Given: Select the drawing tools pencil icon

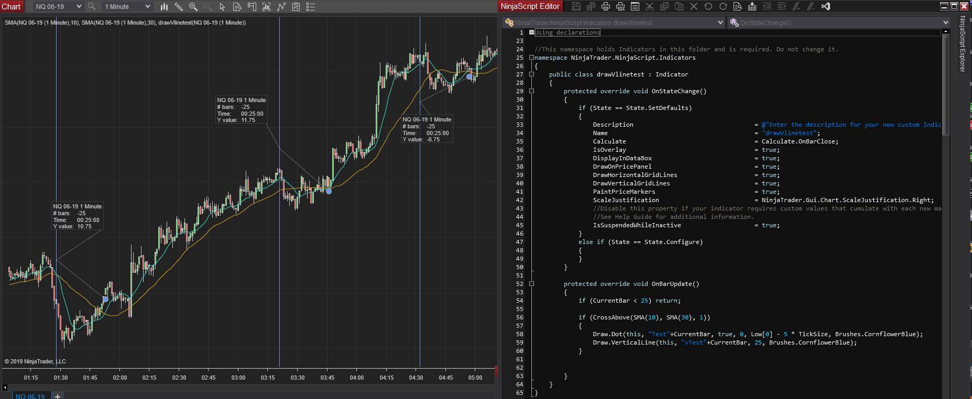Looking at the screenshot, I should pyautogui.click(x=179, y=7).
